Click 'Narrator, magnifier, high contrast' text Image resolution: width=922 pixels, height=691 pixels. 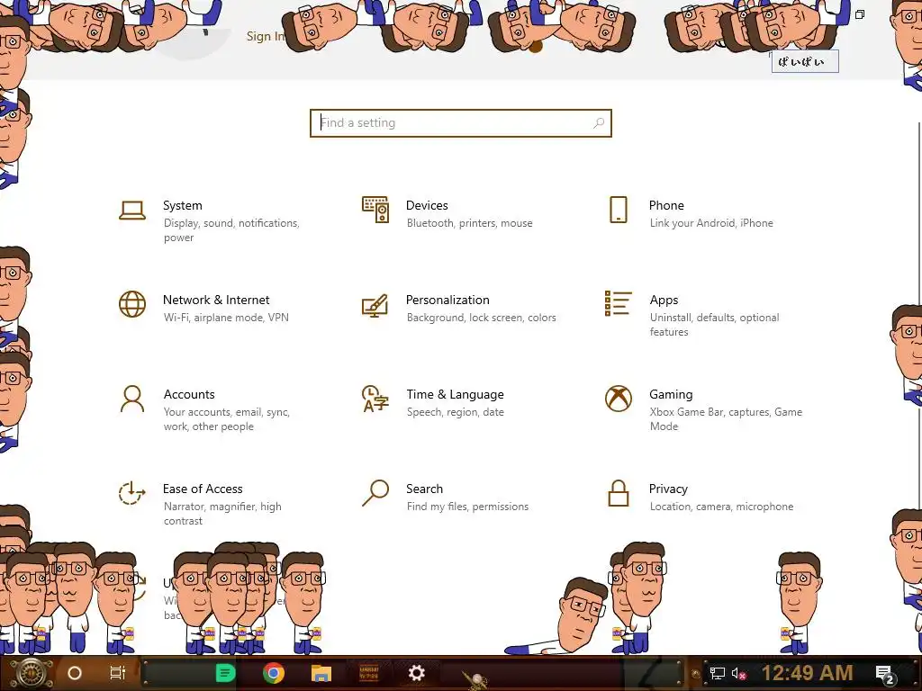[x=222, y=514]
